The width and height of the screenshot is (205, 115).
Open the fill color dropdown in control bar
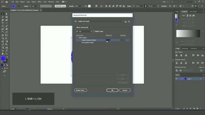coord(16,6)
